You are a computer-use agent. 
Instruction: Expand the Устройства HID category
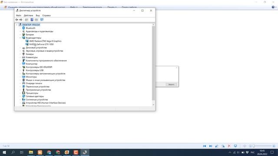20,103
